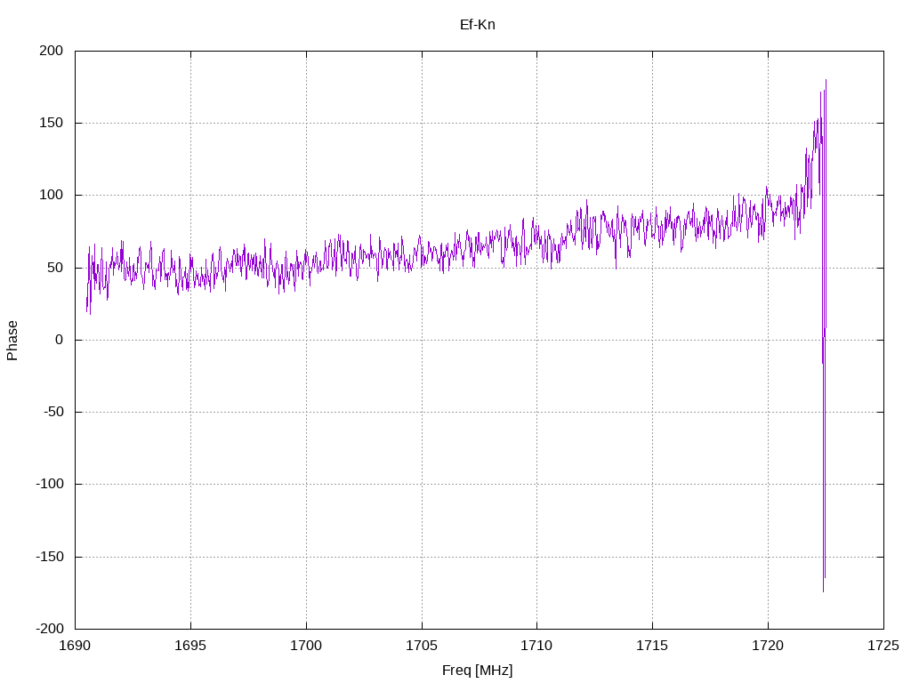Click the y-axis tick label -50
Image resolution: width=911 pixels, height=683 pixels.
click(53, 412)
